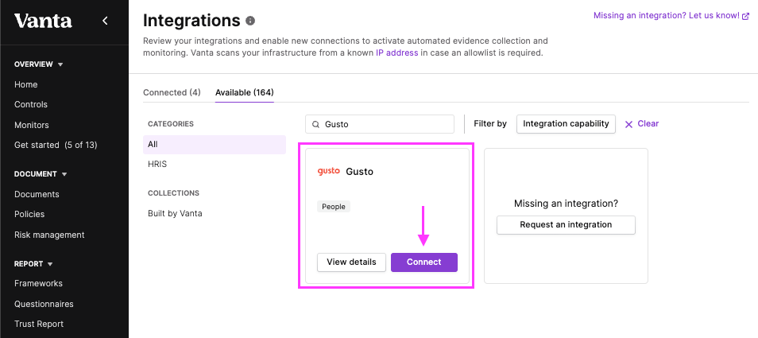The image size is (758, 338).
Task: Collapse the REPORT section arrow
Action: click(50, 264)
